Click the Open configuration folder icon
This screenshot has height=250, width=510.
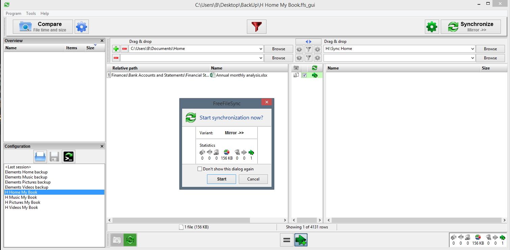point(40,157)
